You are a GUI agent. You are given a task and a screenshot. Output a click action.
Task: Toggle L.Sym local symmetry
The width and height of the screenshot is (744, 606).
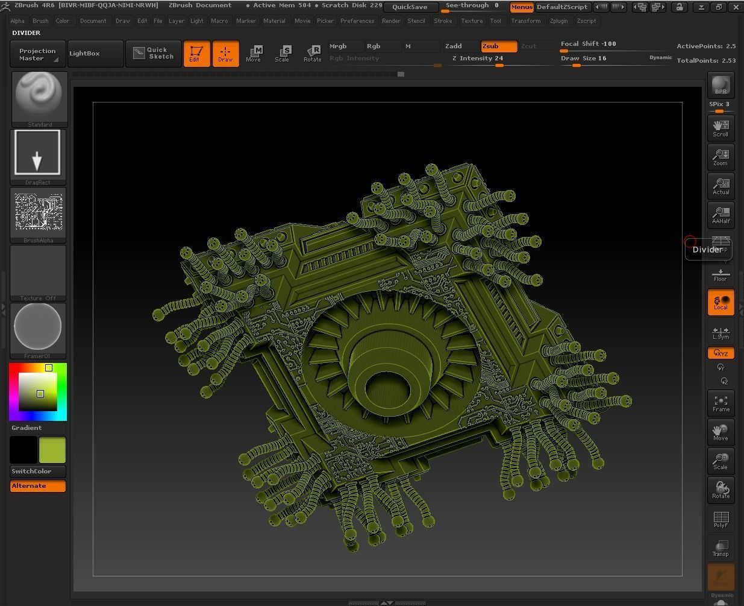click(x=721, y=332)
